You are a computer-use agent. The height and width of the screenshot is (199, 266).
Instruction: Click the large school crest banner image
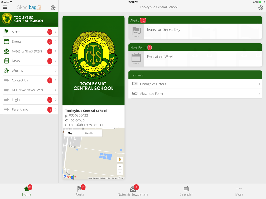point(93,60)
